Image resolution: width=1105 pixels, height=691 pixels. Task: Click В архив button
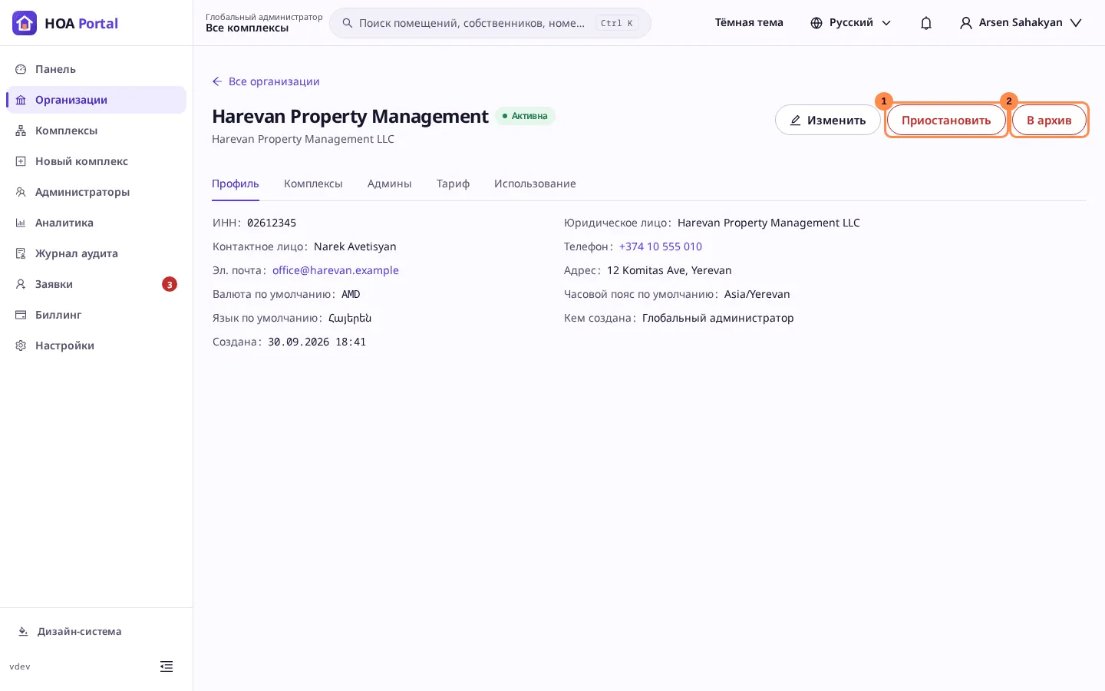click(x=1049, y=121)
